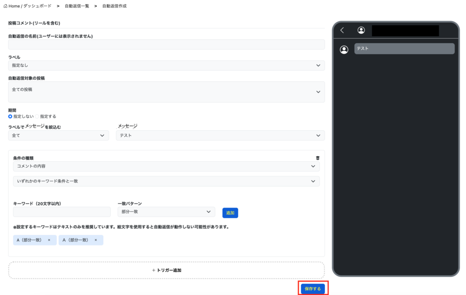Remove the second A（部分一致） keyword tag
Image resolution: width=466 pixels, height=295 pixels.
tap(96, 240)
